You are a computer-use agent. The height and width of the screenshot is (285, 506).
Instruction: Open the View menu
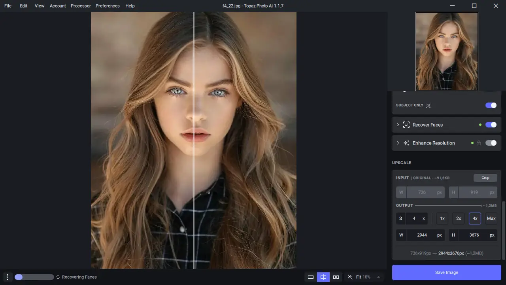[40, 6]
